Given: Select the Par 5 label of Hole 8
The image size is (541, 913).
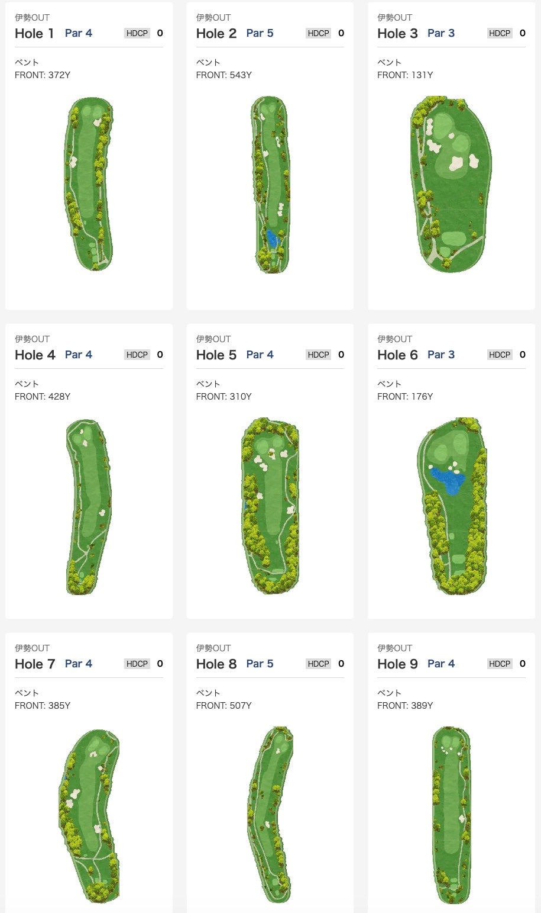Looking at the screenshot, I should click(x=260, y=664).
